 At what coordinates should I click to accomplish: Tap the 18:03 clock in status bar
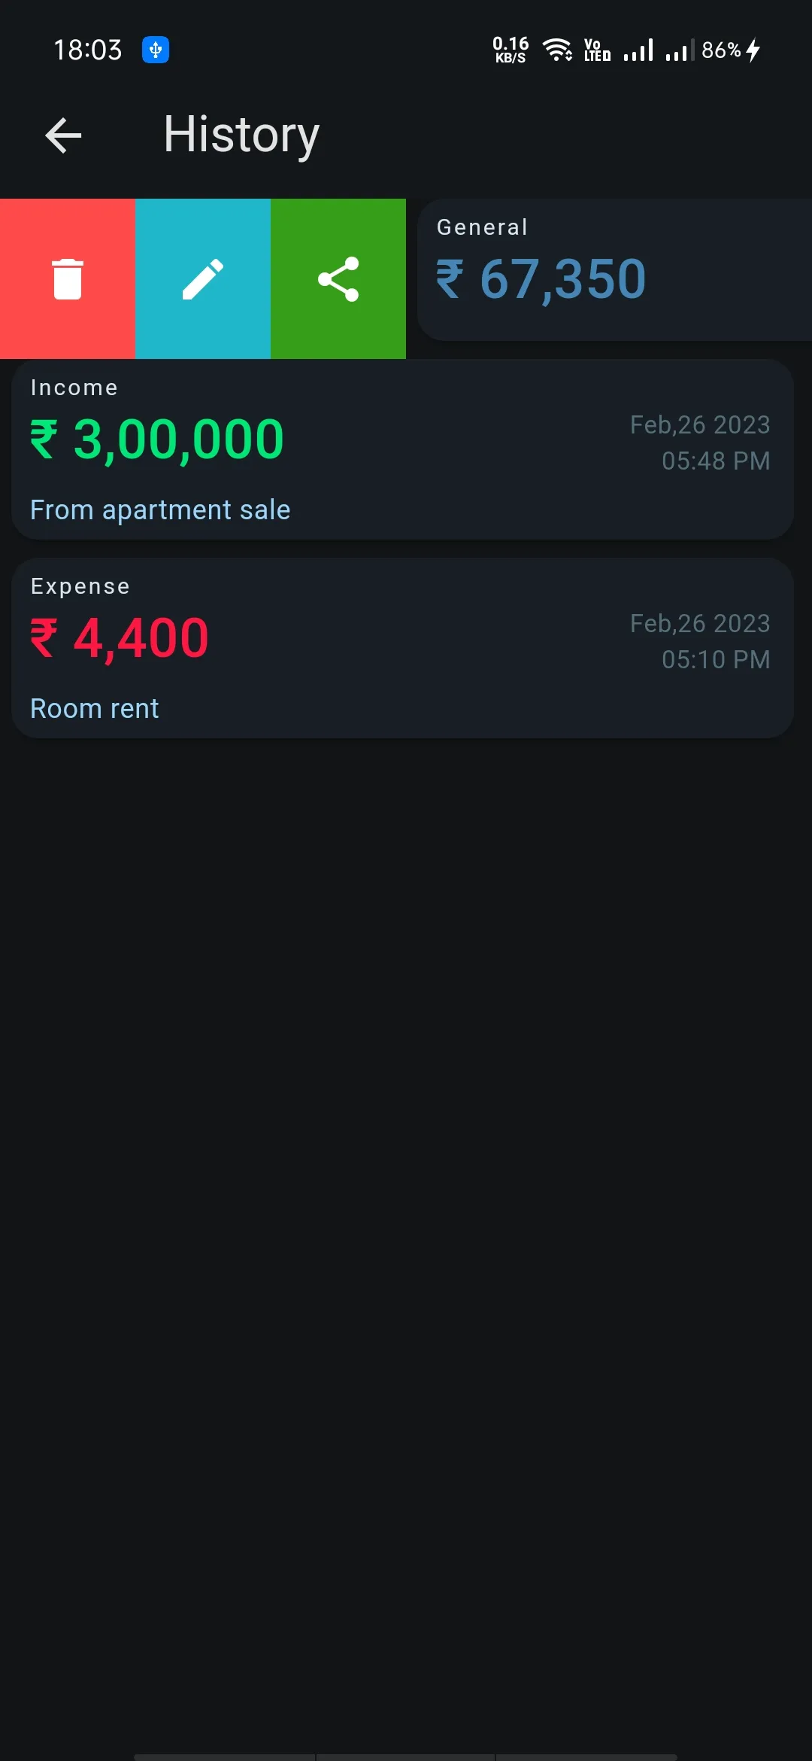[87, 50]
